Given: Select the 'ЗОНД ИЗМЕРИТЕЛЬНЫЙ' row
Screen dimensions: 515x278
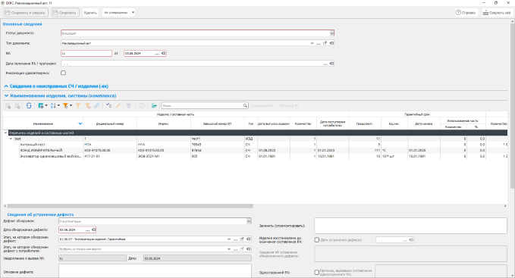Looking at the screenshot, I should (x=255, y=151).
